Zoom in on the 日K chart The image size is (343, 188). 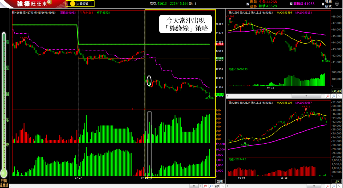(x=328, y=186)
